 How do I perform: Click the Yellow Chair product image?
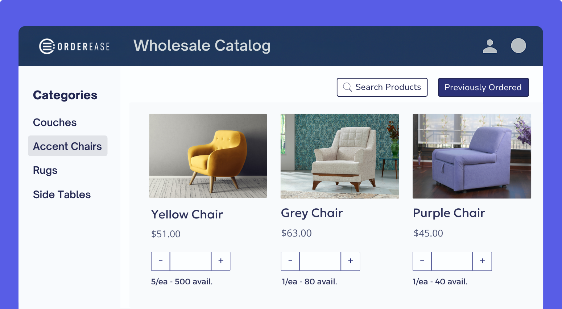pos(207,156)
